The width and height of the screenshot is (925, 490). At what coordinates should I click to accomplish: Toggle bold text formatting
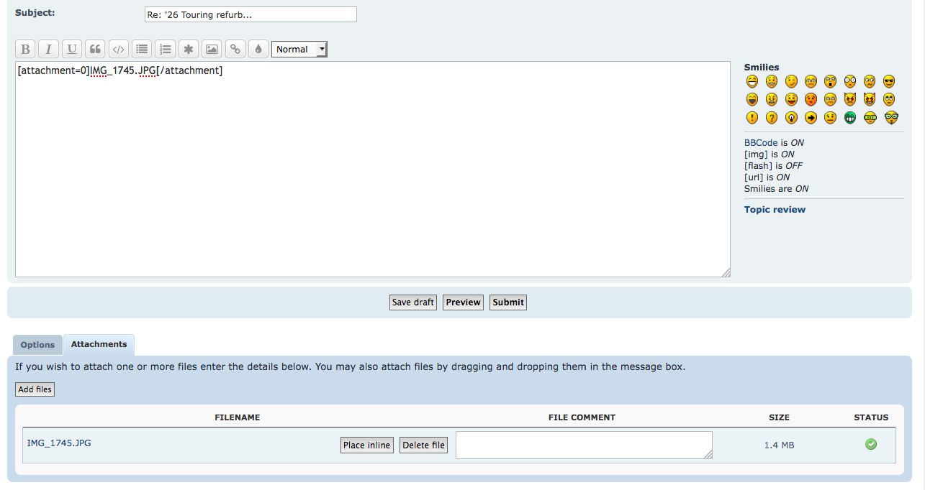coord(25,49)
